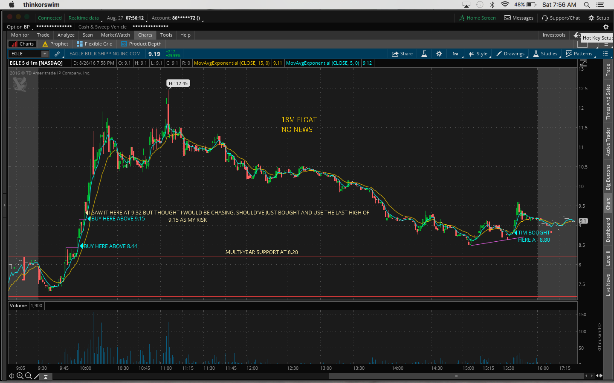The height and width of the screenshot is (383, 614).
Task: Click the scroll-to-latest arrows icon
Action: tap(599, 376)
